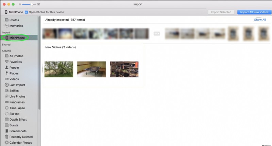Click the Depth Effect album icon
The image size is (272, 146).
[6, 119]
